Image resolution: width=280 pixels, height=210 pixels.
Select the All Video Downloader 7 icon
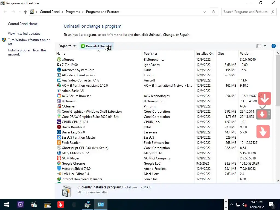[59, 75]
